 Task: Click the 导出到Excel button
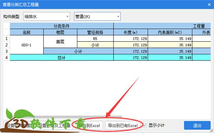[89, 125]
